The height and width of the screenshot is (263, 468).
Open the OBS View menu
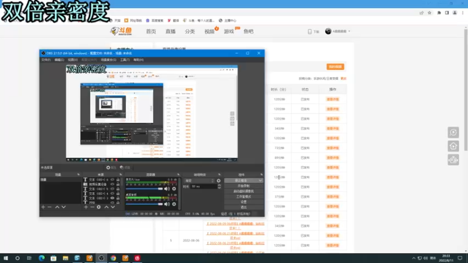tap(73, 60)
